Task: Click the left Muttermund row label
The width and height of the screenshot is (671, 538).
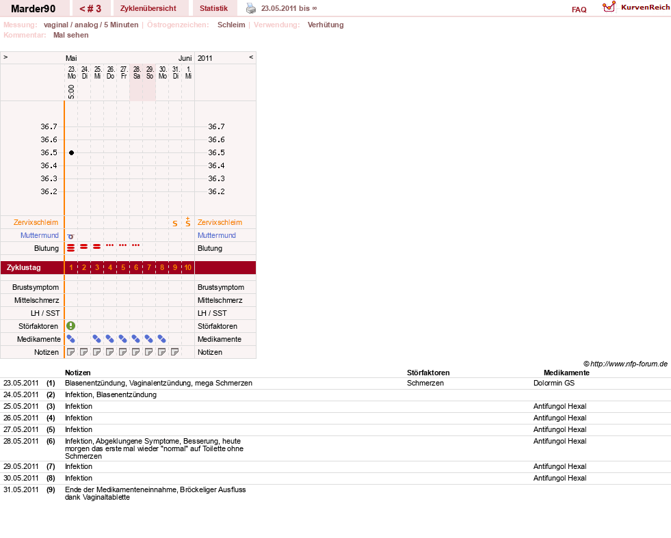Action: pos(40,235)
